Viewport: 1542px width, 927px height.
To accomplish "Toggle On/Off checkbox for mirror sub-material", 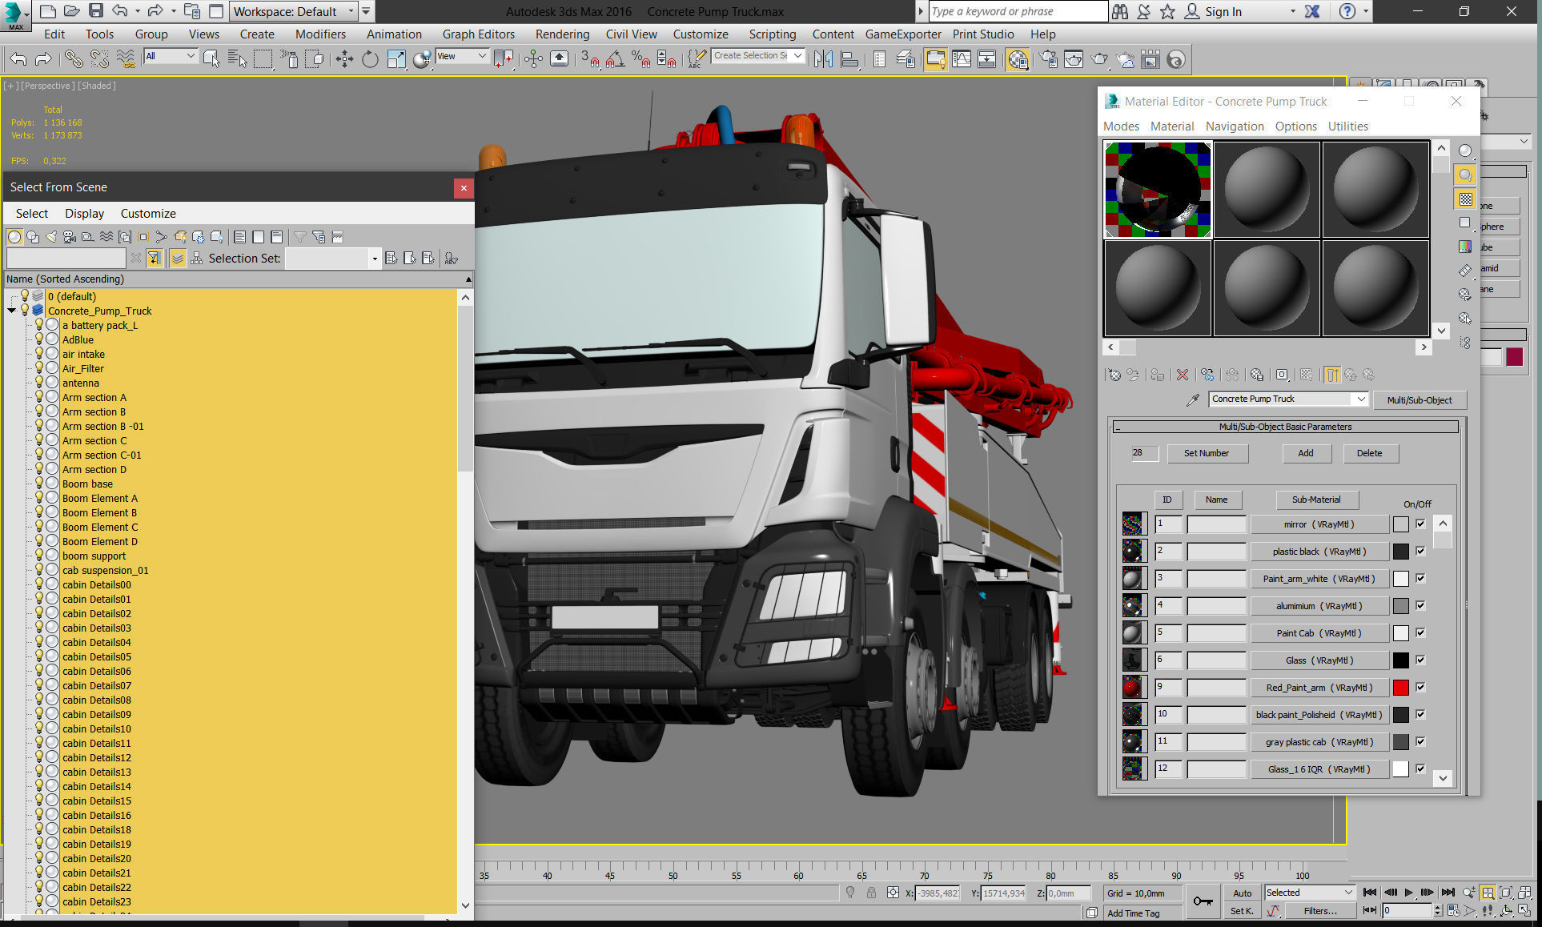I will pos(1420,524).
